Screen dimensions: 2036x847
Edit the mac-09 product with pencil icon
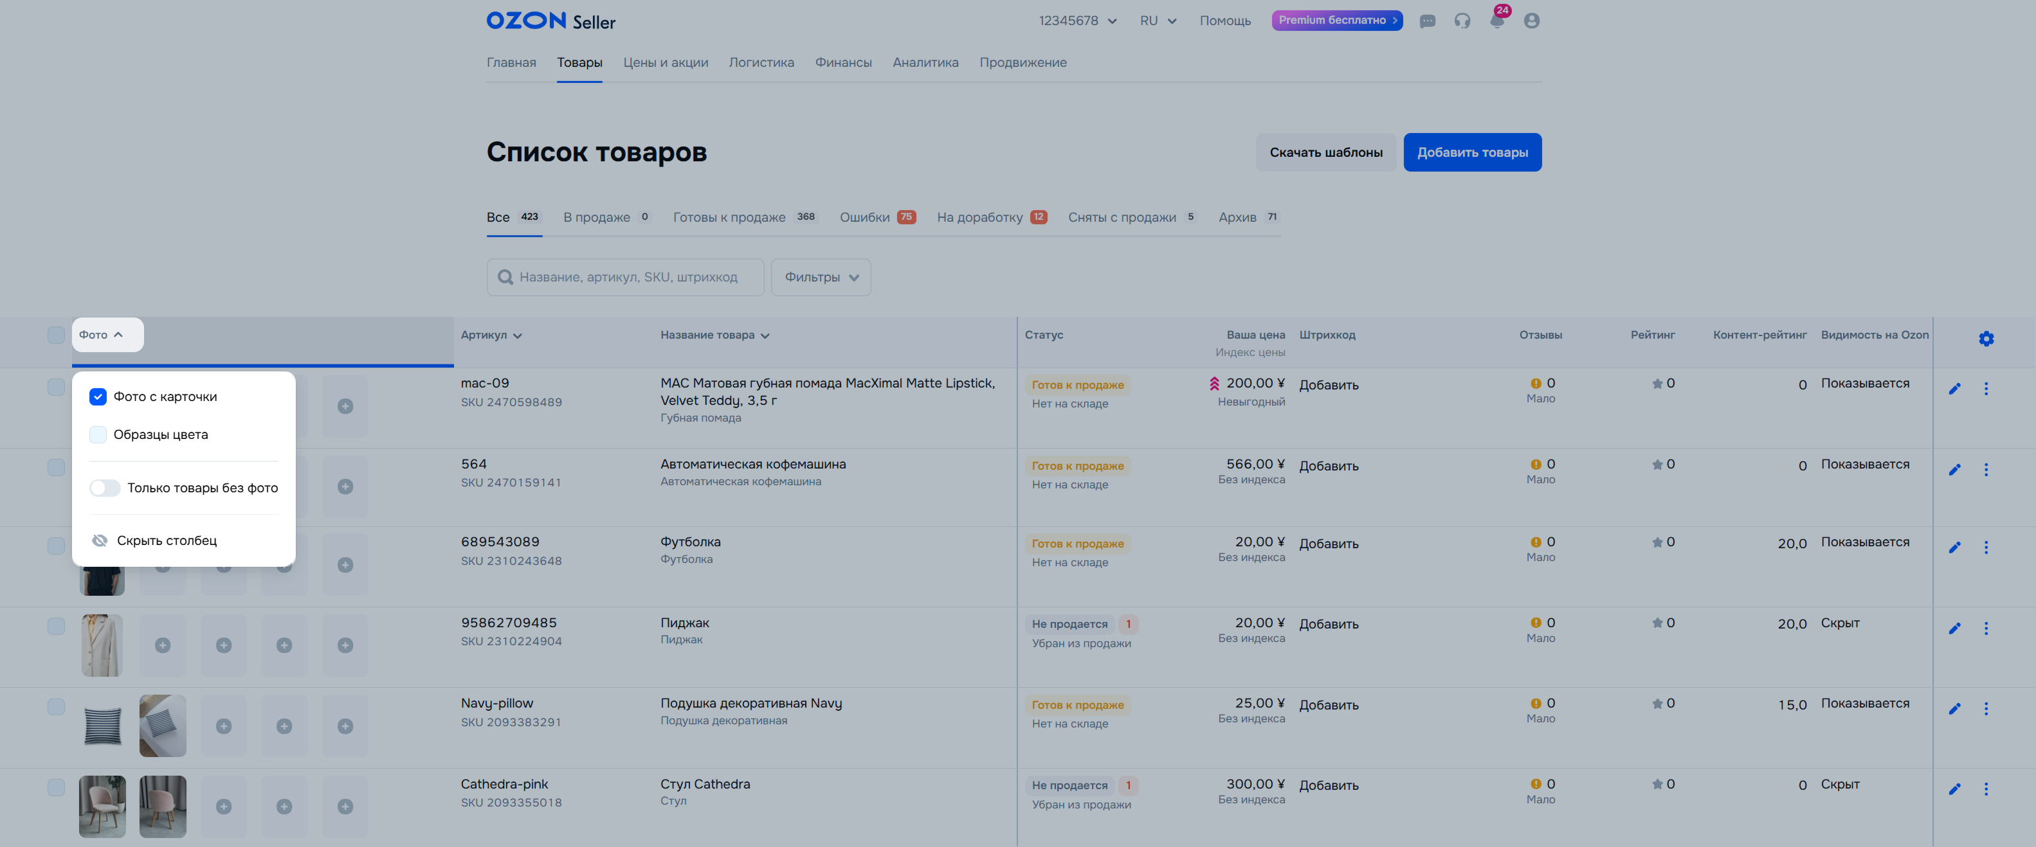[x=1954, y=389]
